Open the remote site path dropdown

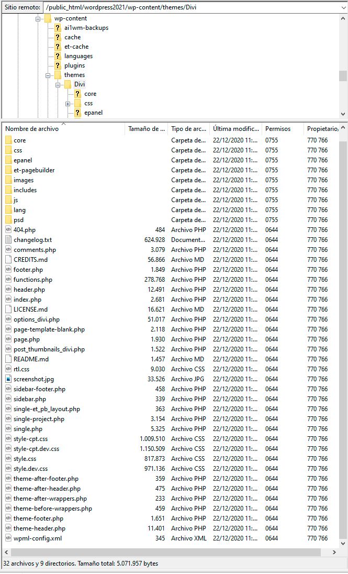click(x=343, y=7)
